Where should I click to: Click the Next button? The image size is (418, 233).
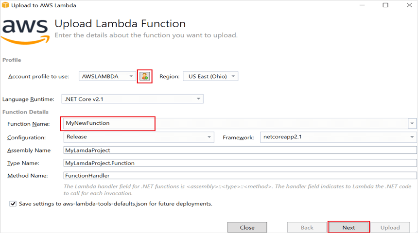click(348, 227)
